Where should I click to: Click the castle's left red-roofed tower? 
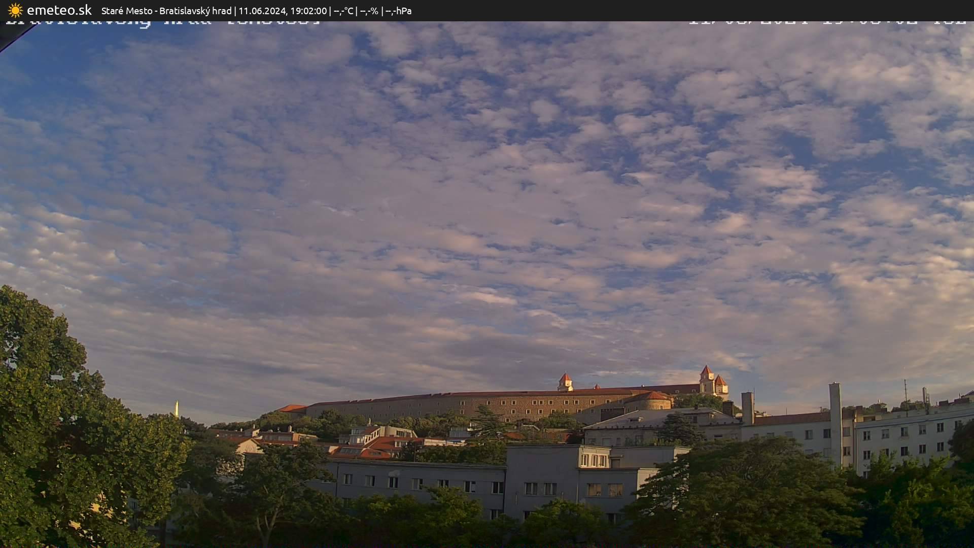(x=565, y=382)
